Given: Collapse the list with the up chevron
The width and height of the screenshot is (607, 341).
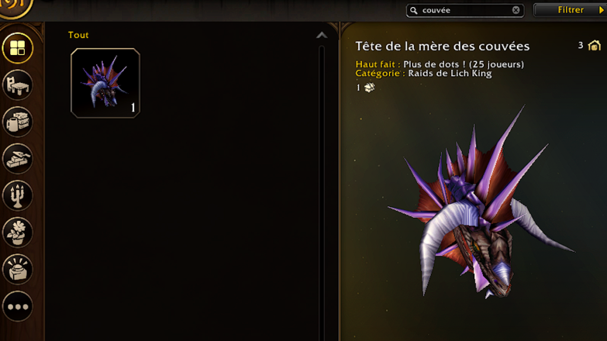Looking at the screenshot, I should coord(322,36).
